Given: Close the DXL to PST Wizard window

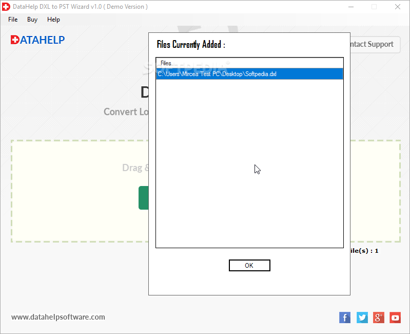Looking at the screenshot, I should [x=398, y=7].
